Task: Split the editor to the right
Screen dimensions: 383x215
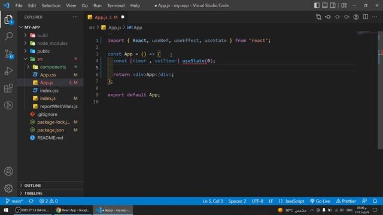Action: click(366, 17)
